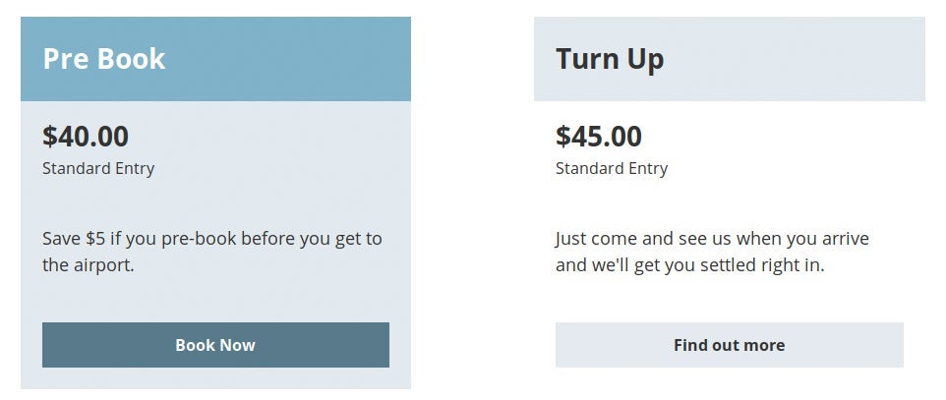The height and width of the screenshot is (400, 946).
Task: Click the word 'more' on the light button
Action: pyautogui.click(x=764, y=345)
